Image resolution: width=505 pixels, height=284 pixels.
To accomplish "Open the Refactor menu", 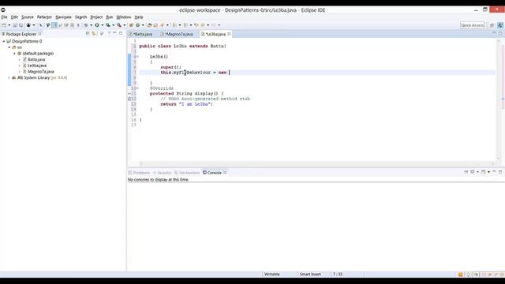I will click(44, 17).
